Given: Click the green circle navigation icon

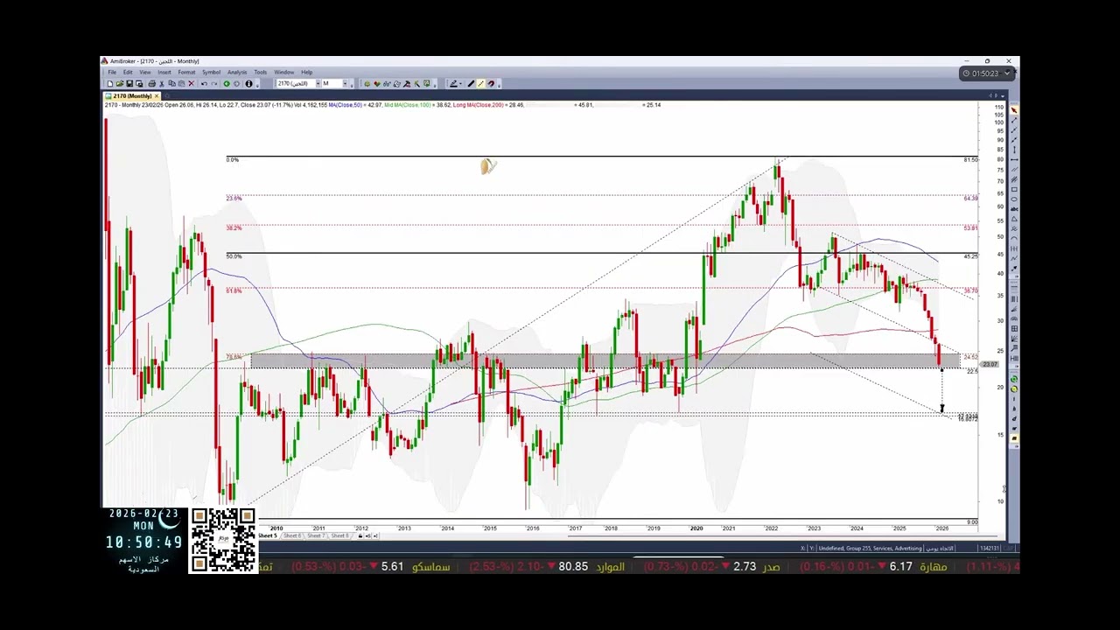Looking at the screenshot, I should click(227, 83).
